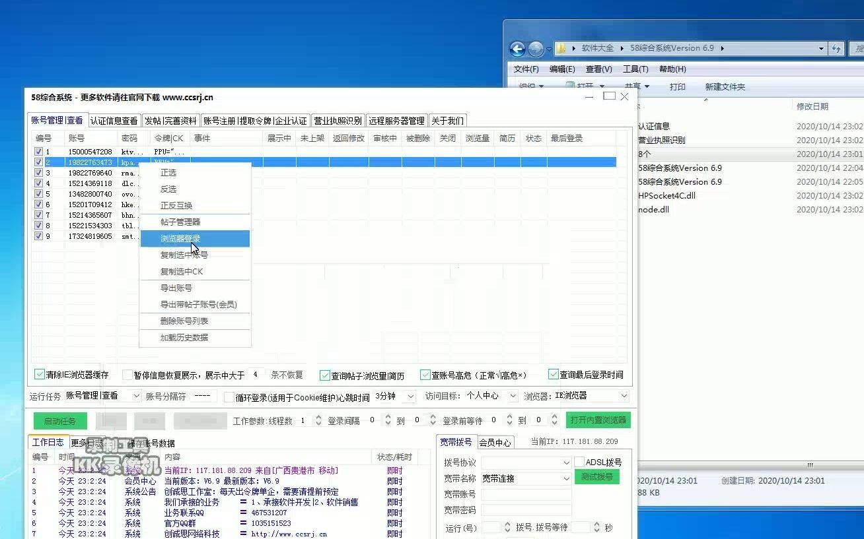
Task: Click 宽带账号 input field
Action: 526,494
